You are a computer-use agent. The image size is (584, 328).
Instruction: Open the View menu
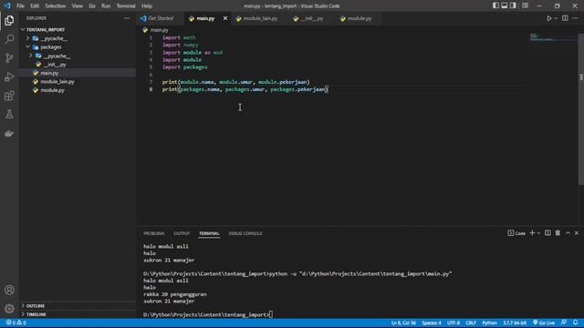coord(77,6)
